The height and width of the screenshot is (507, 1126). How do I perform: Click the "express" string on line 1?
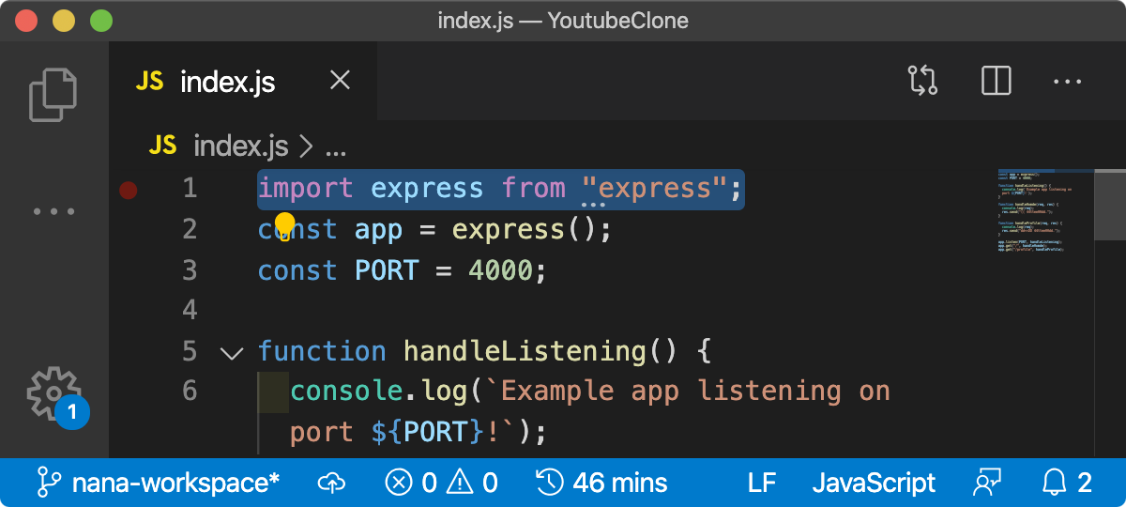(654, 188)
